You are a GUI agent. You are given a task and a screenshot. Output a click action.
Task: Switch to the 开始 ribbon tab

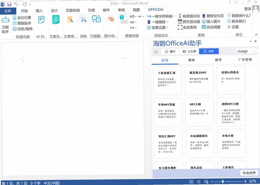click(24, 11)
